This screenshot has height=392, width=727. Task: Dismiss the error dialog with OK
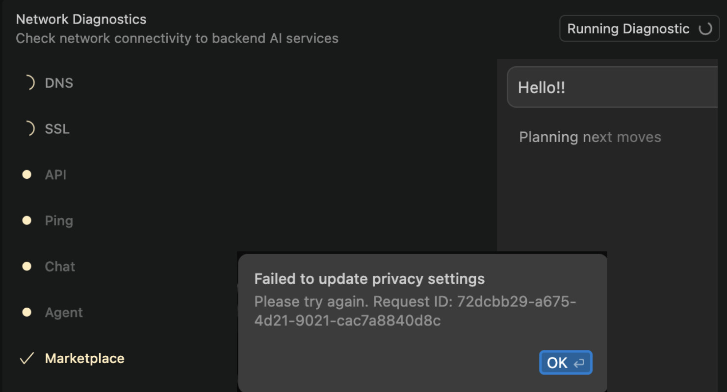pos(566,363)
